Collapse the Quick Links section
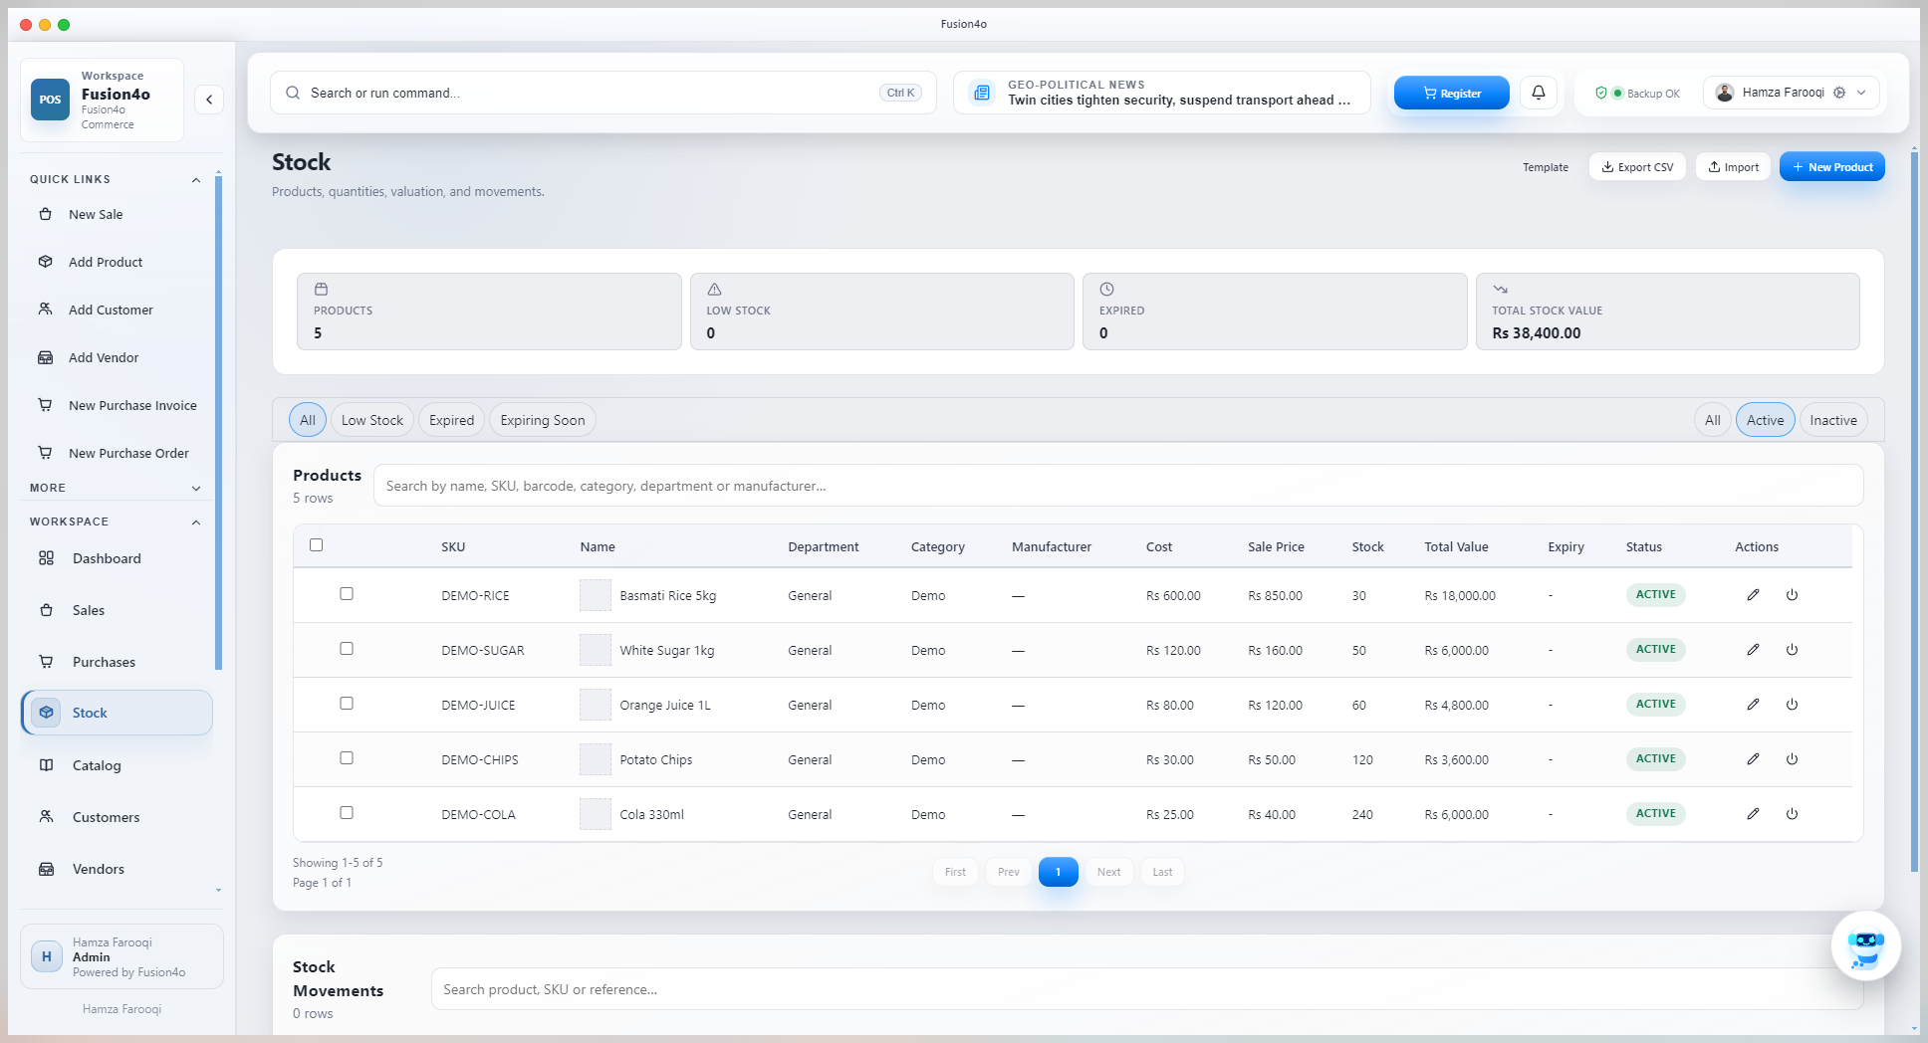The height and width of the screenshot is (1043, 1928). pyautogui.click(x=195, y=179)
